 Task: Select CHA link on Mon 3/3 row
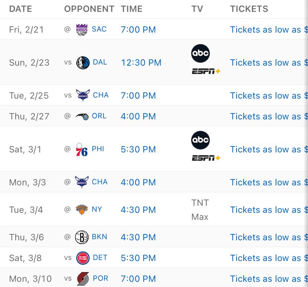(x=100, y=182)
